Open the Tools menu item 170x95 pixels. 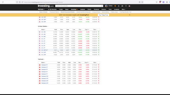point(110,9)
